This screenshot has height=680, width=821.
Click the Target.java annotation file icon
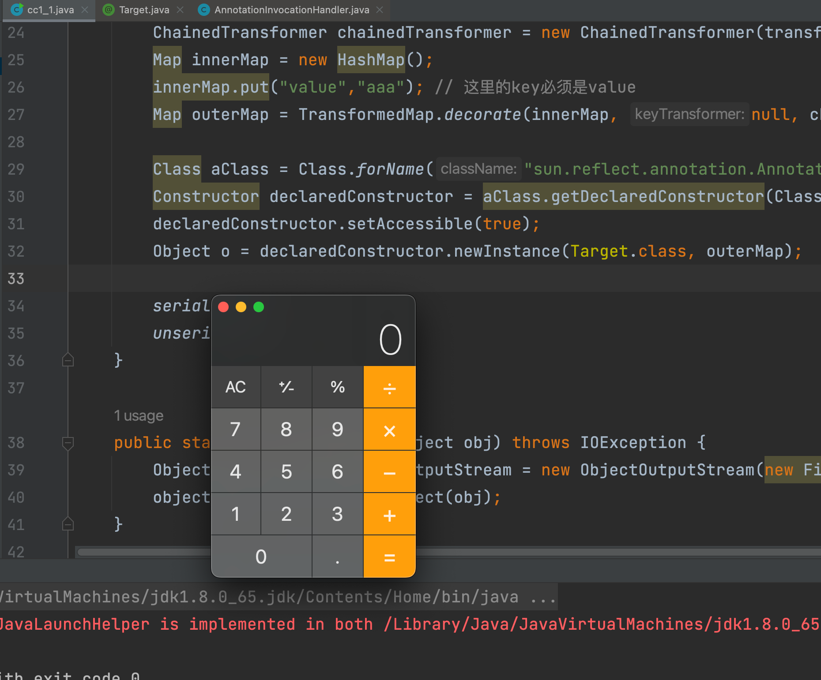[109, 10]
